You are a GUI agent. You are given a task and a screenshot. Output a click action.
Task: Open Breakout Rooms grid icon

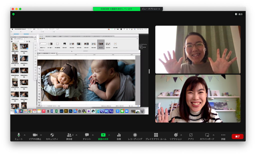(156, 135)
